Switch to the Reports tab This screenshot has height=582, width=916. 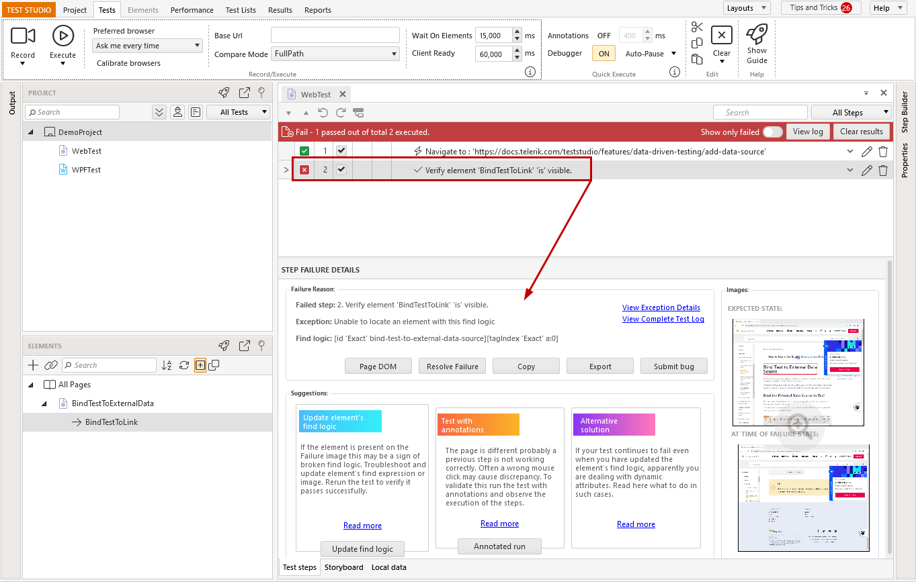click(x=317, y=10)
